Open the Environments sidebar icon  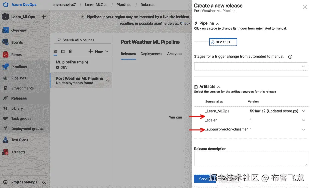coord(6,88)
